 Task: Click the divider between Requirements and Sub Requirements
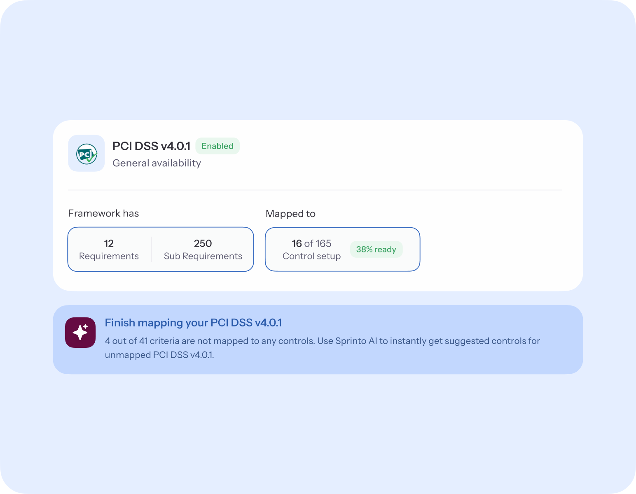pos(152,249)
